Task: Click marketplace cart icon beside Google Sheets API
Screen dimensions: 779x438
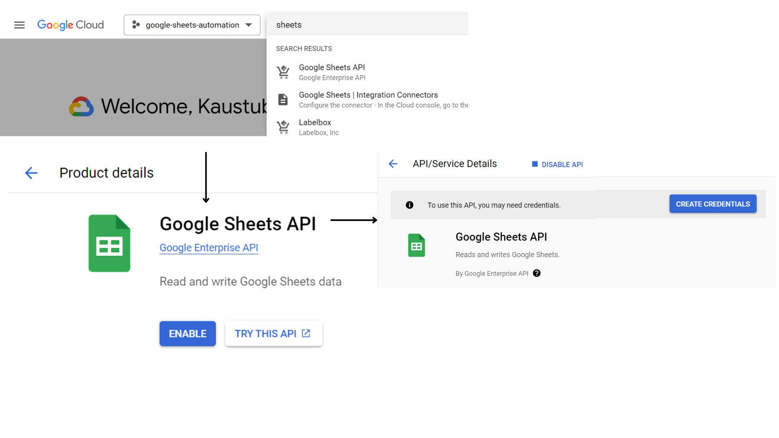Action: (283, 72)
